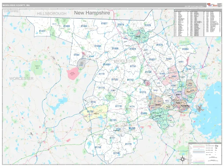Click ZIP code label 01431

click(x=42, y=31)
